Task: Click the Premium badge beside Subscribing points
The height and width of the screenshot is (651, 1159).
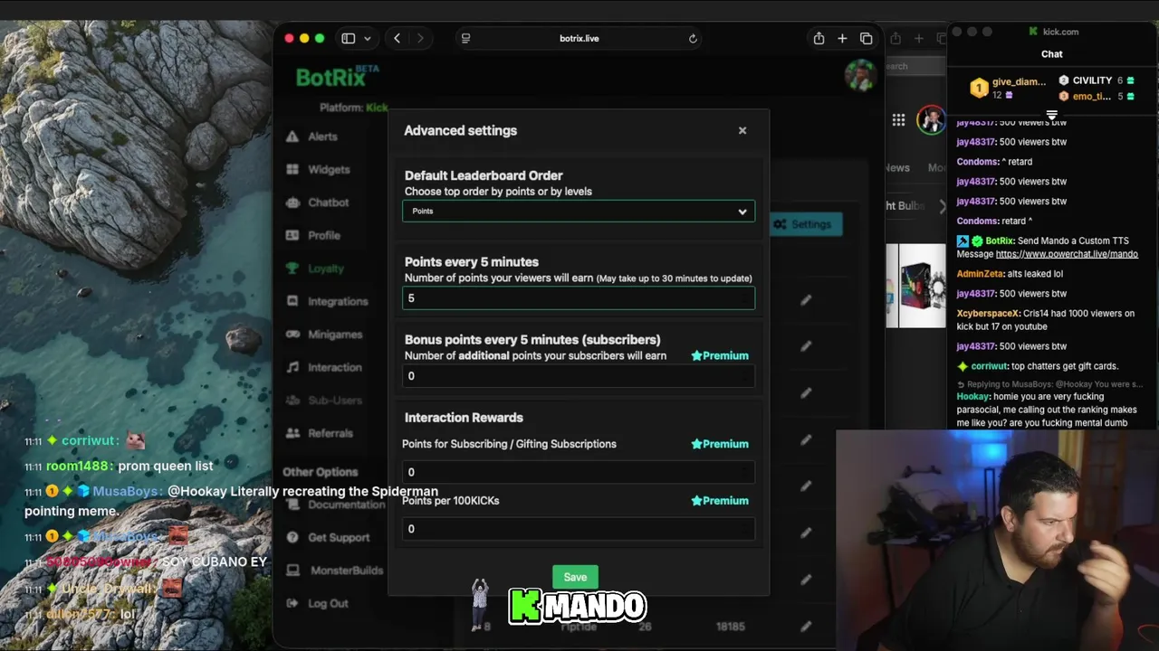Action: pyautogui.click(x=720, y=444)
